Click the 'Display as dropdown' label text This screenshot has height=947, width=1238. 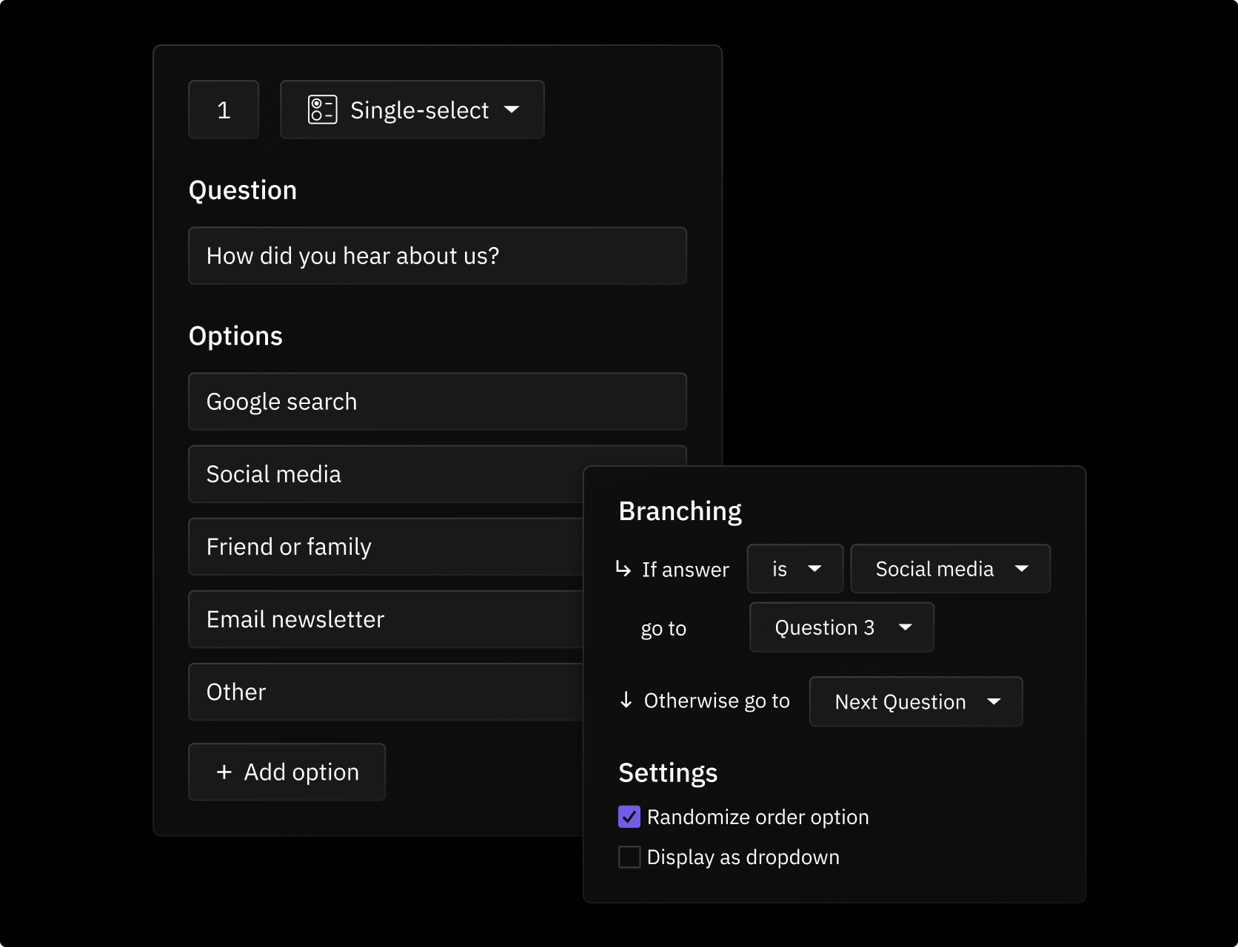point(743,857)
